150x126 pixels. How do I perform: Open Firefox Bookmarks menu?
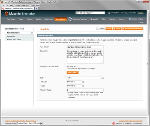tap(25, 5)
